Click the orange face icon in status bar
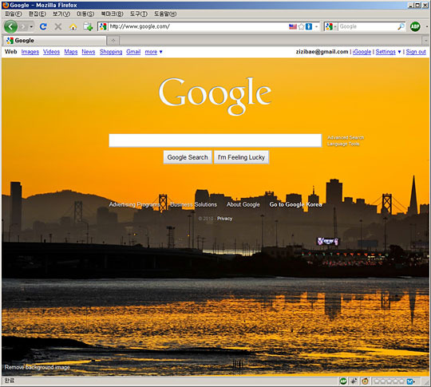This screenshot has height=387, width=431. click(365, 381)
